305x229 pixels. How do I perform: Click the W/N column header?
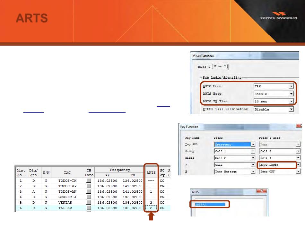[46, 172]
